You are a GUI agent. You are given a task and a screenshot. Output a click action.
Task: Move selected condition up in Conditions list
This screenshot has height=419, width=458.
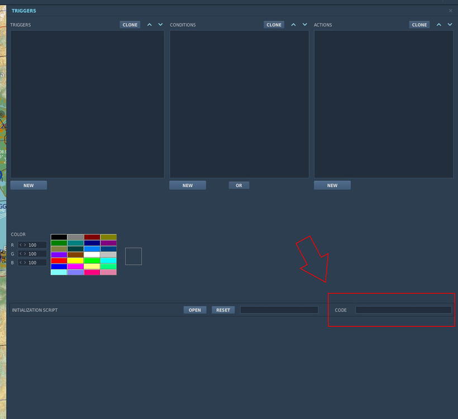293,25
